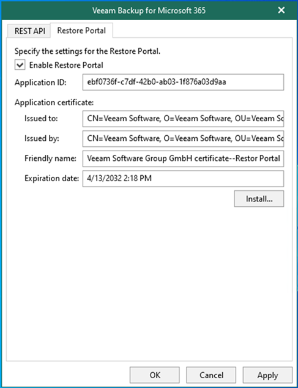Screen dimensions: 298x388
Task: Focus the Issued by certificate field
Action: pos(183,138)
